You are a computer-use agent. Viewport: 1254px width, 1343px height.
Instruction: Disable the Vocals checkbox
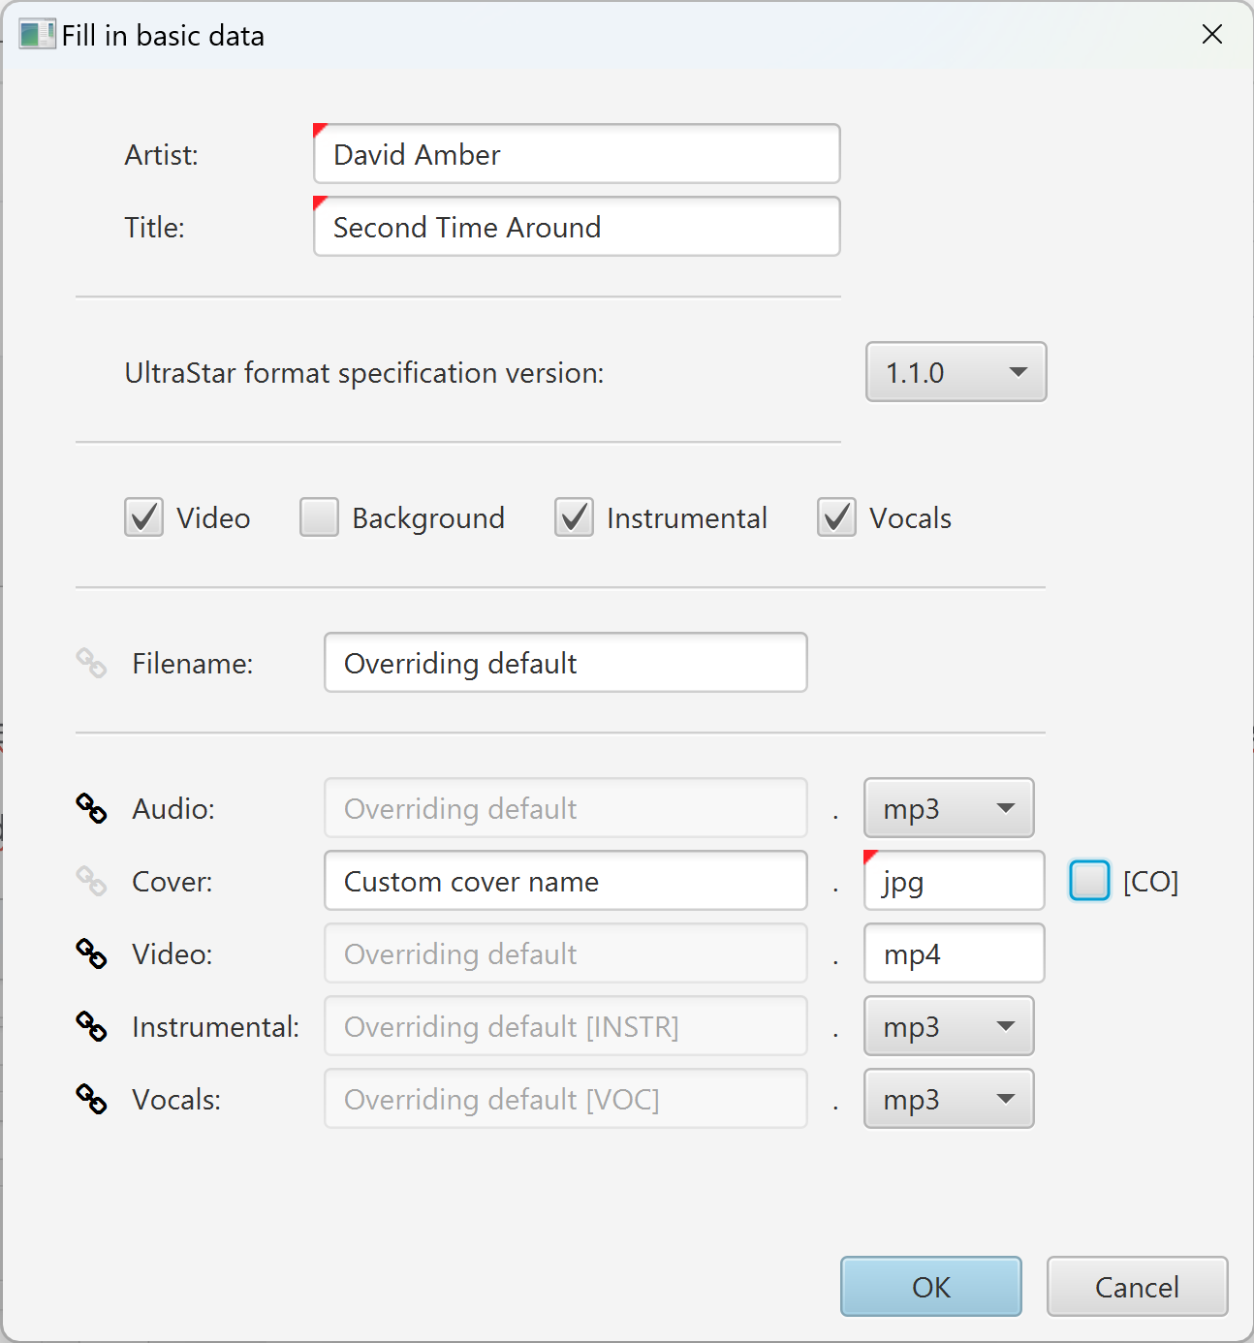pyautogui.click(x=836, y=517)
